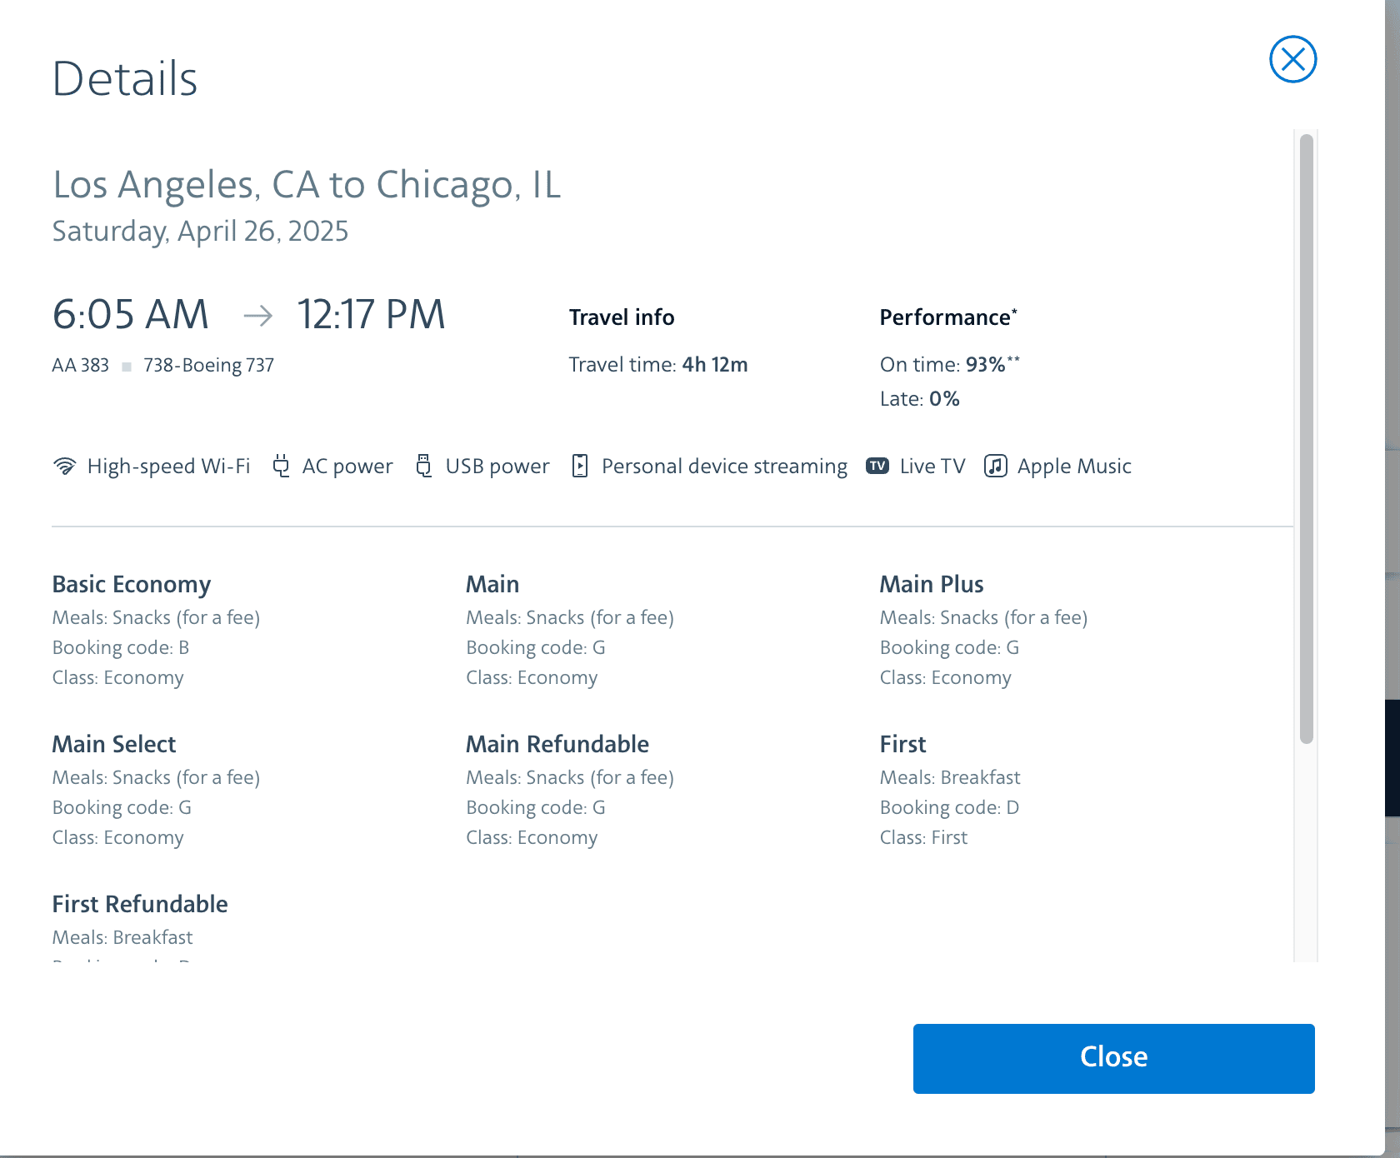This screenshot has width=1400, height=1158.
Task: Click the On time 93% performance text
Action: [x=948, y=365]
